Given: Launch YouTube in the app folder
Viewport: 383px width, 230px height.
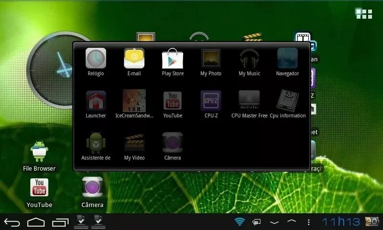Looking at the screenshot, I should (173, 100).
